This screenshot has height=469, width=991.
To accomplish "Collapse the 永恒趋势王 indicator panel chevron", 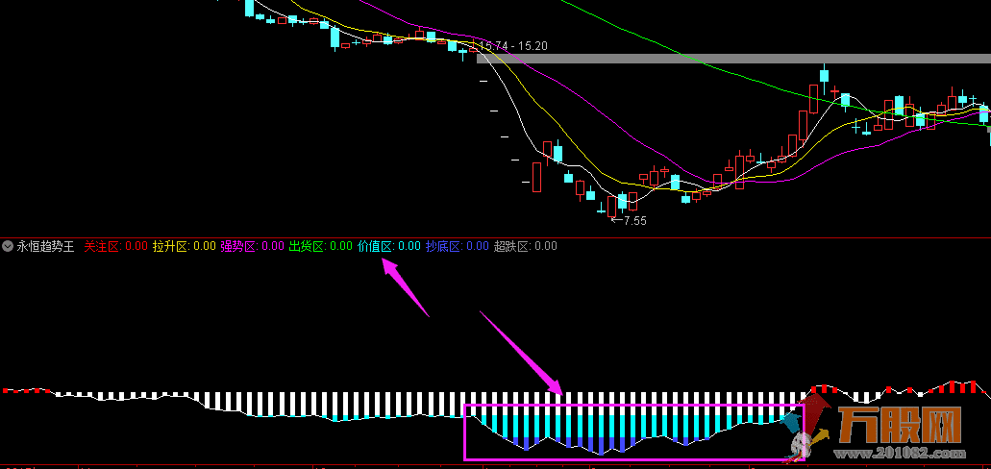I will tap(8, 246).
